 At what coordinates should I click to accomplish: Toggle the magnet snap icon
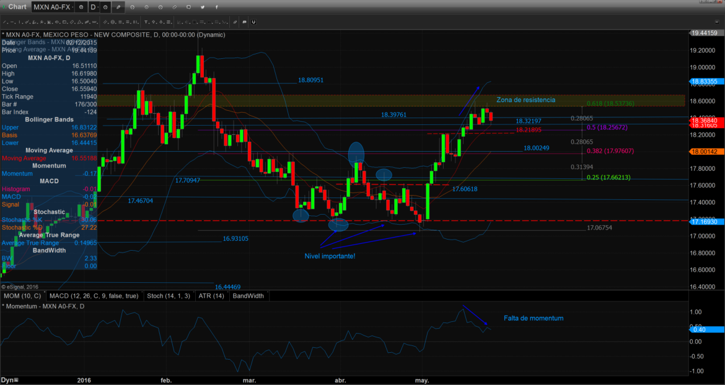click(x=253, y=22)
